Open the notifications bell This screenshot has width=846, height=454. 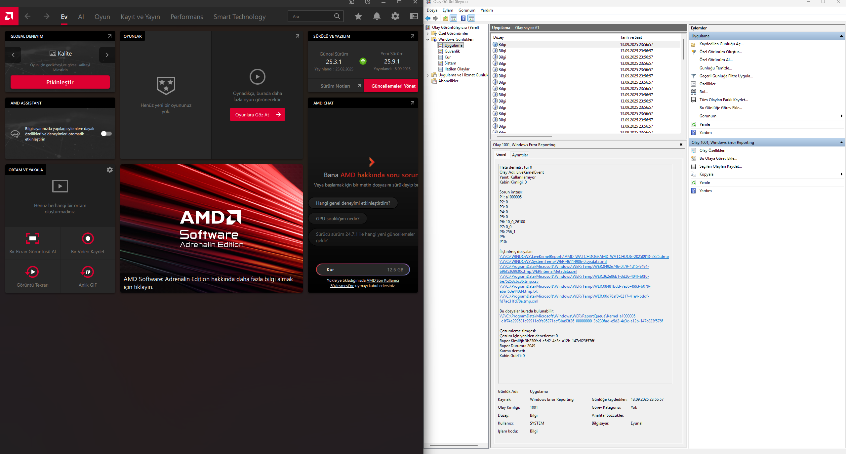(x=377, y=16)
